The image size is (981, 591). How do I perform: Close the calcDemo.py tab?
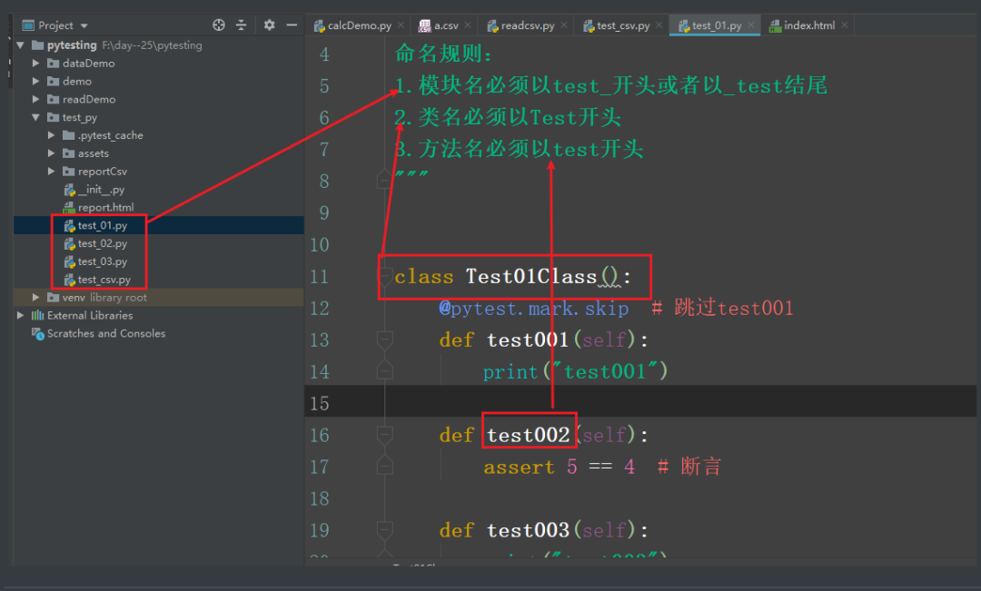tap(401, 25)
